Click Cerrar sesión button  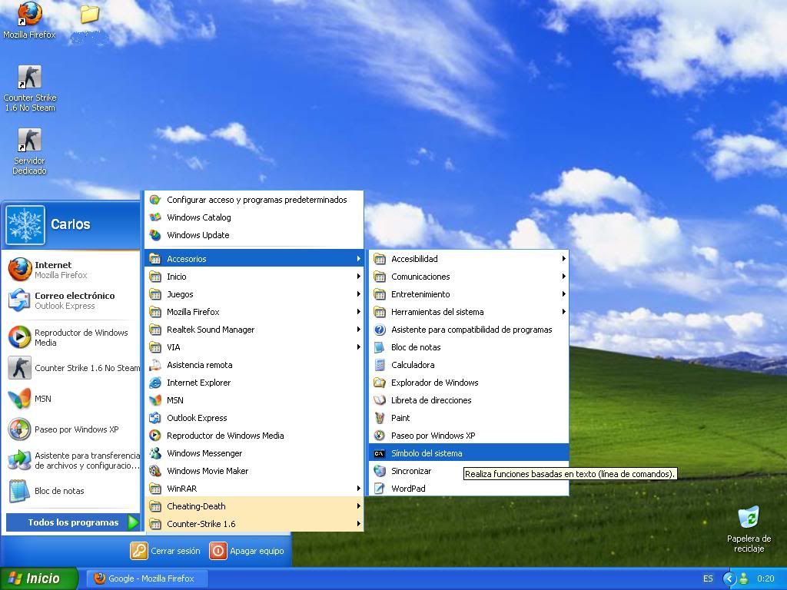(x=165, y=551)
